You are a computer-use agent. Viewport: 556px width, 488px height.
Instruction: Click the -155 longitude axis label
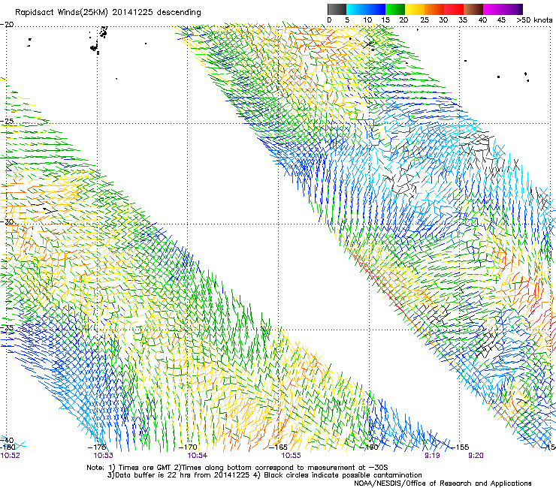(x=460, y=447)
